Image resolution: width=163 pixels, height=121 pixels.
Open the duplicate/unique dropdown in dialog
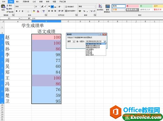click(x=74, y=42)
